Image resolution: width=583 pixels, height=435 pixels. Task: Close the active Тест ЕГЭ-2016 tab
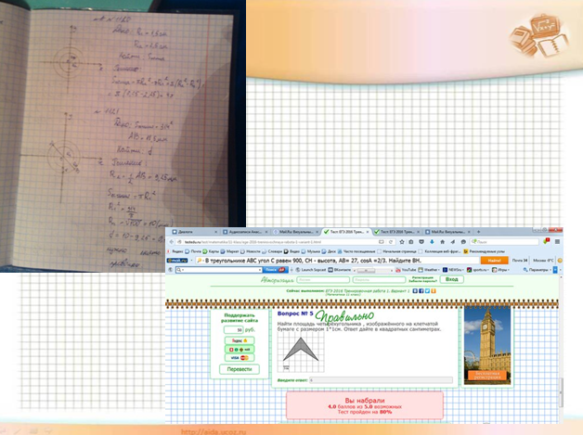pyautogui.click(x=368, y=232)
